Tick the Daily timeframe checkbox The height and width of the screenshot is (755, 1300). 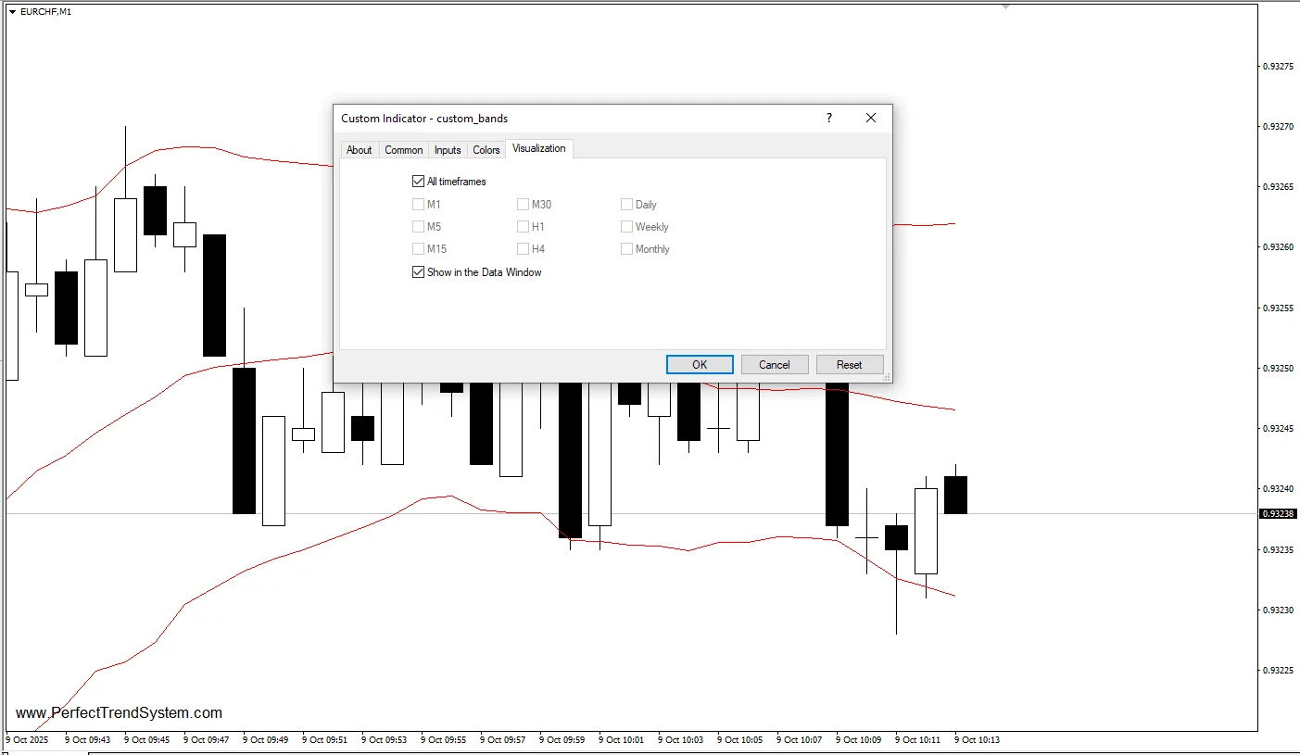(x=627, y=205)
